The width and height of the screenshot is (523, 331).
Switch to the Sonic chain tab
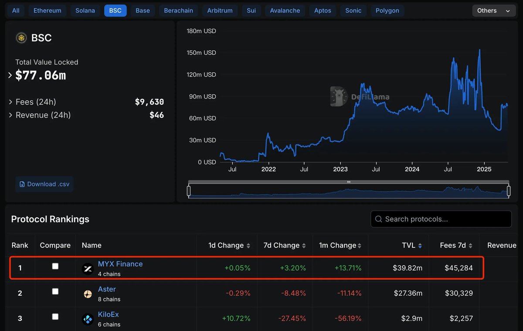353,10
